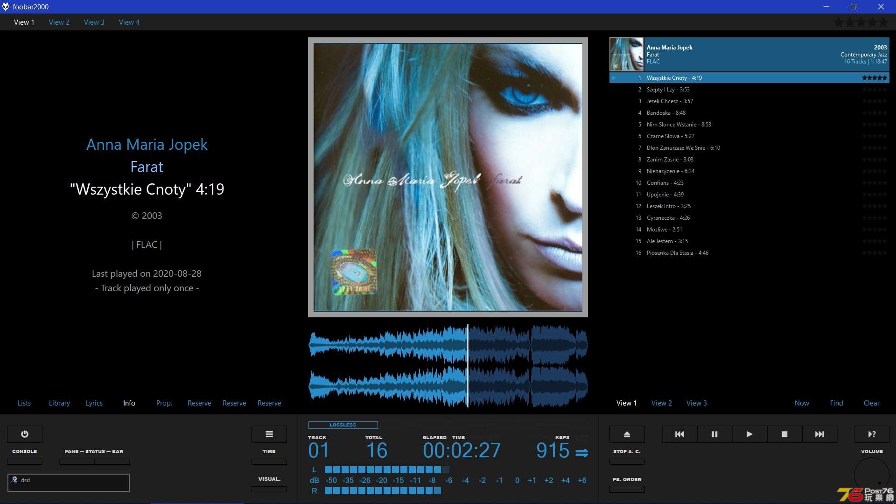Click the Find button

(x=837, y=403)
